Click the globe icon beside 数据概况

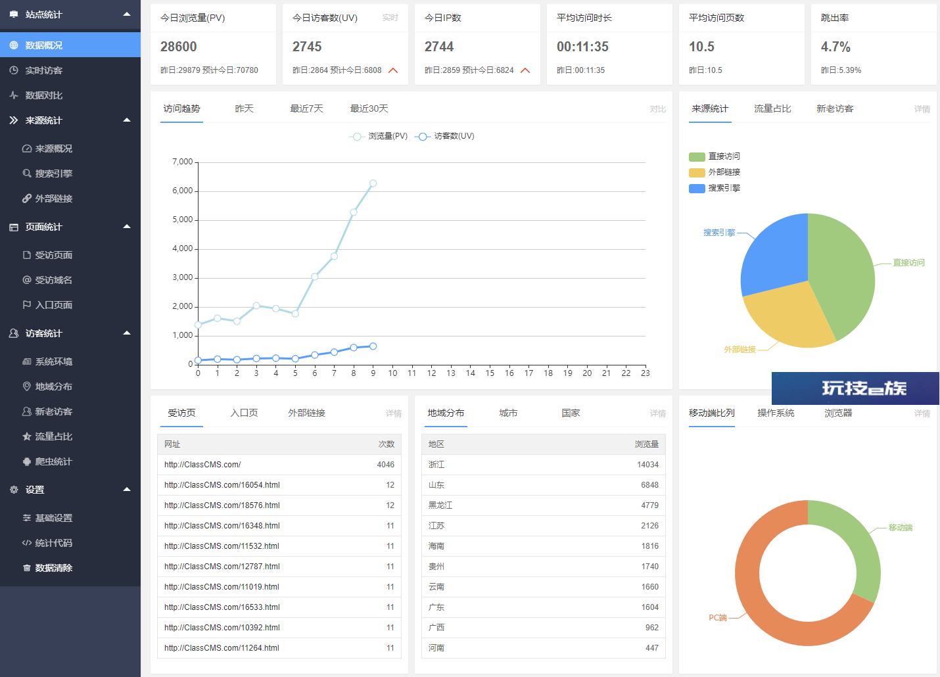point(14,45)
